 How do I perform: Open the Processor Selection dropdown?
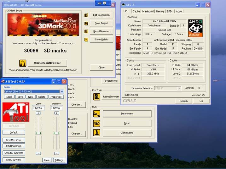pos(179,88)
